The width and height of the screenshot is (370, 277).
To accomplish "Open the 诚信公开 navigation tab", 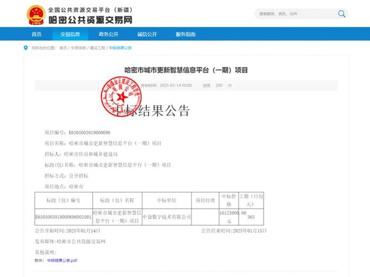I will [x=147, y=34].
